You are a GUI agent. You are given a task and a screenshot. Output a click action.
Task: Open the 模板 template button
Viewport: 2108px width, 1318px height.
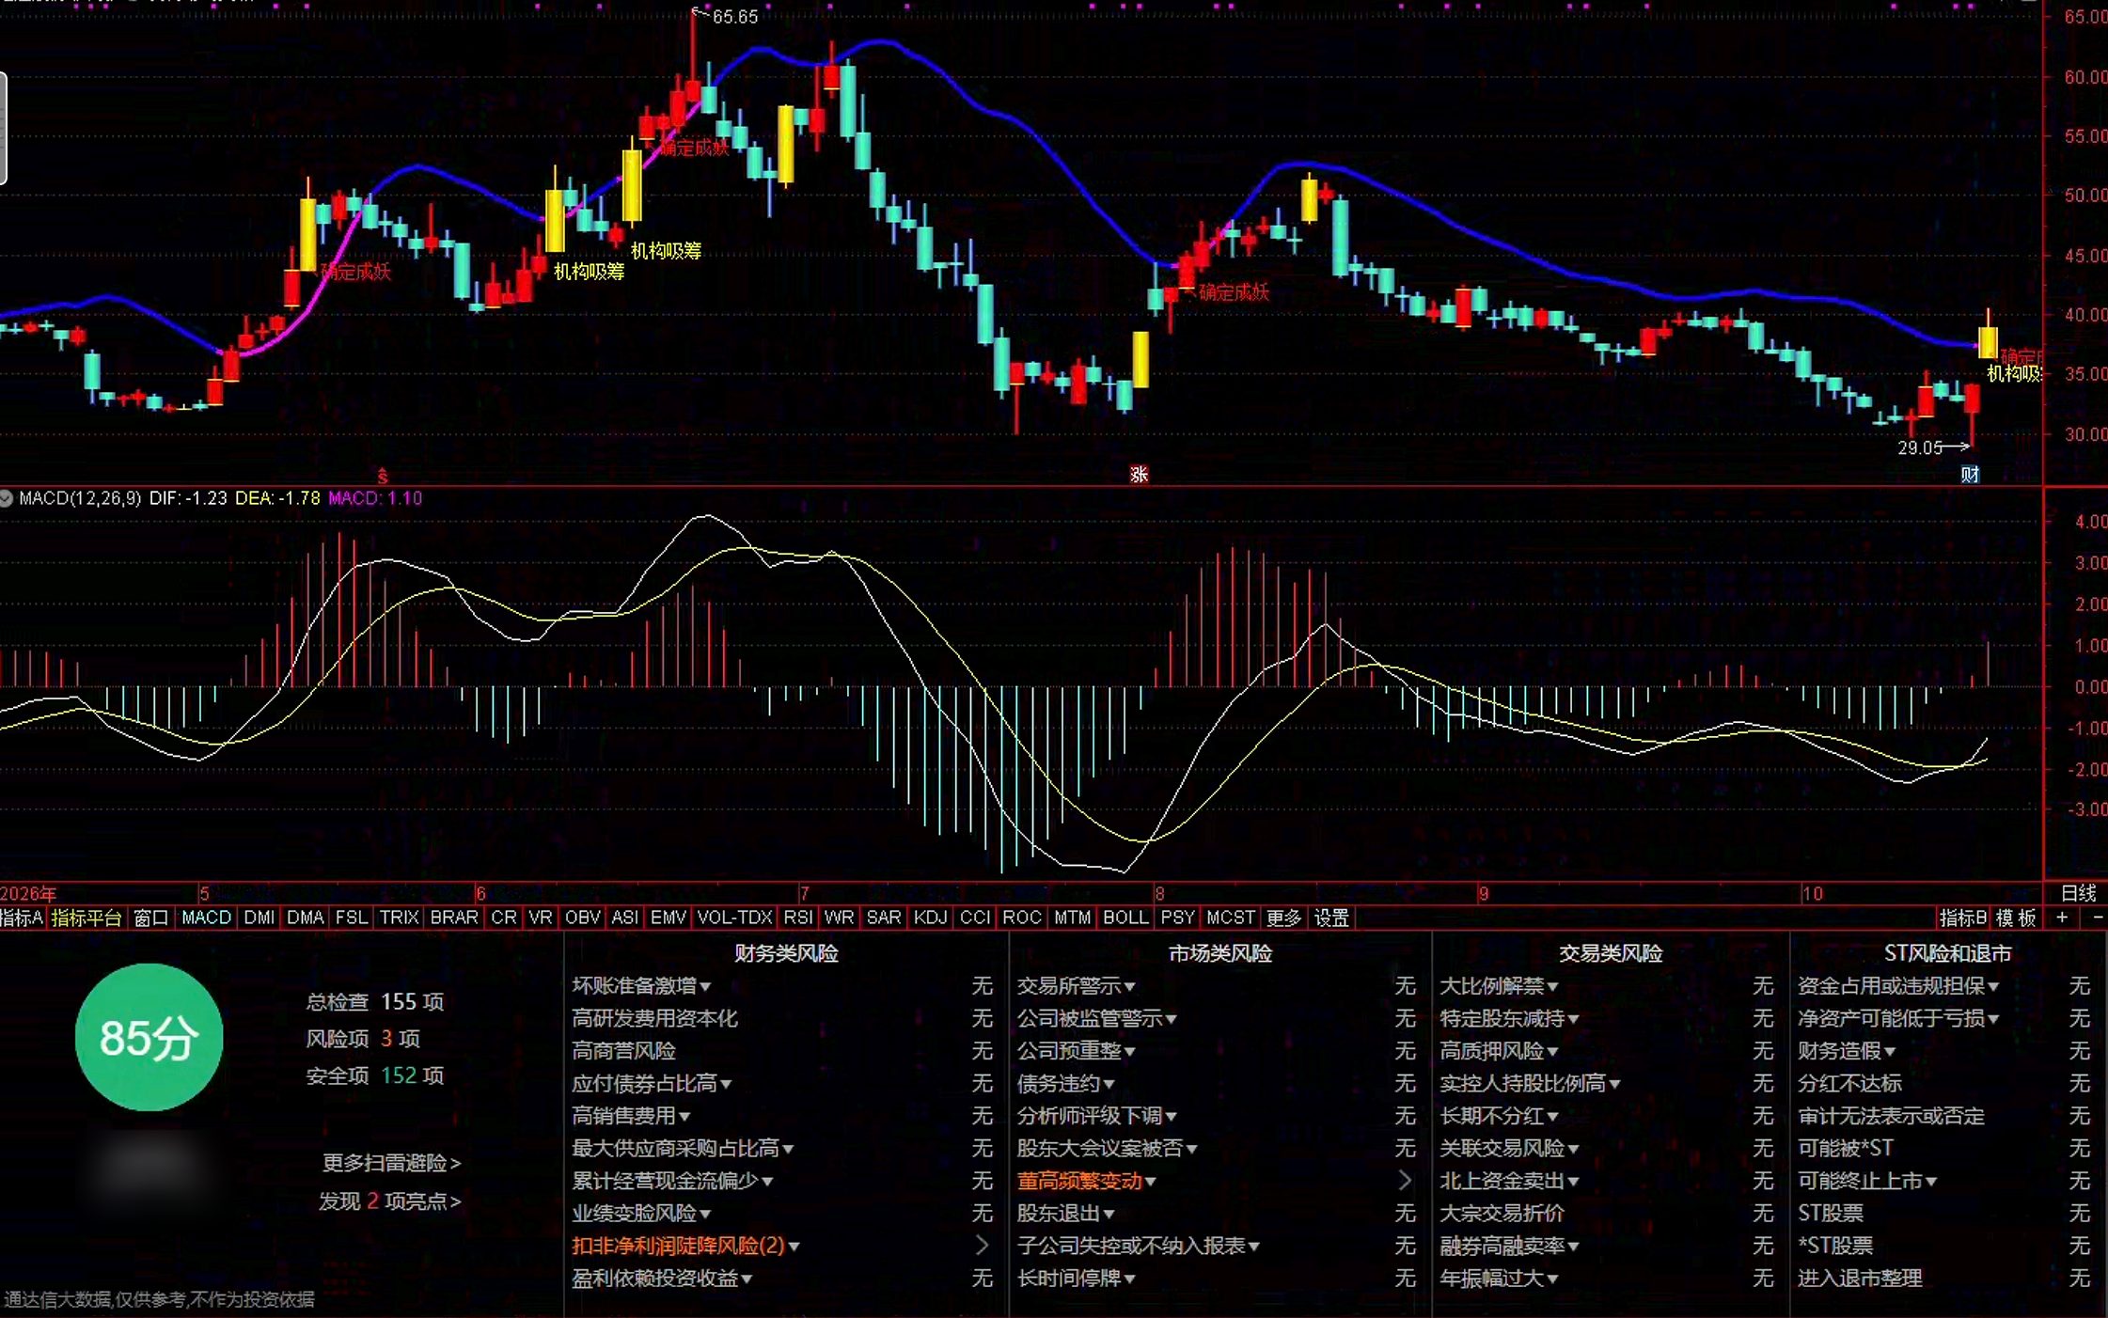point(2016,918)
